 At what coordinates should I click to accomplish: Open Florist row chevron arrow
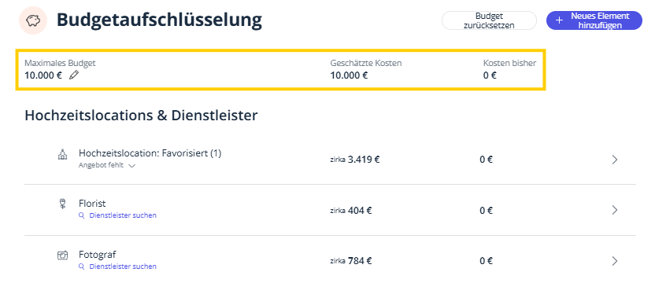(615, 210)
